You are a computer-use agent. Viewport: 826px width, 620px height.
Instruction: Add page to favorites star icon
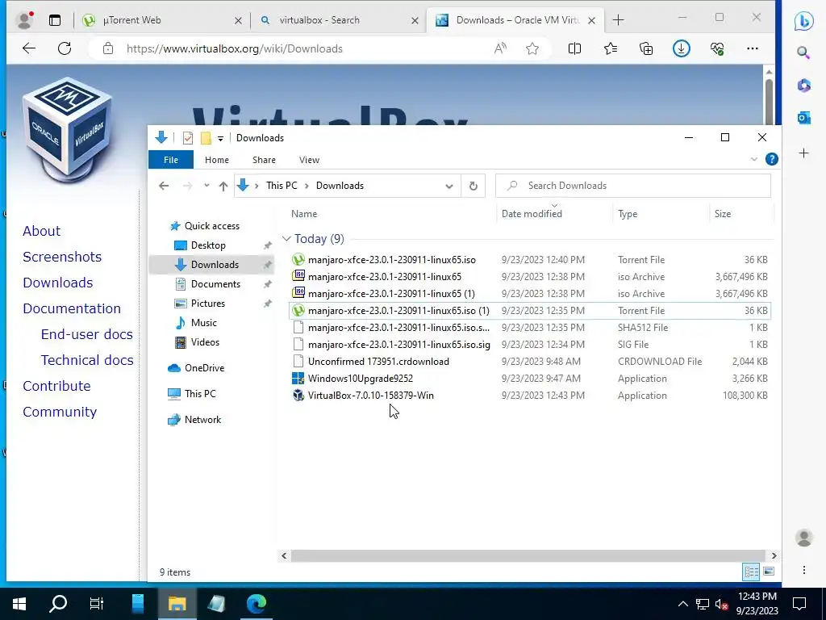(532, 48)
